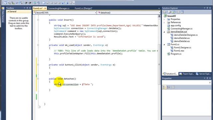
Task: Open Properties panel object selector dropdown
Action: click(210, 83)
